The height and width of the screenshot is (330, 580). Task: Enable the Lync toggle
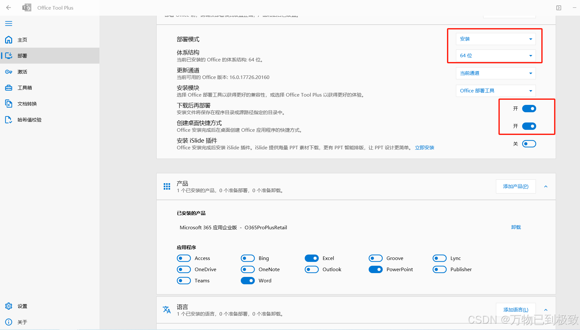pyautogui.click(x=440, y=258)
